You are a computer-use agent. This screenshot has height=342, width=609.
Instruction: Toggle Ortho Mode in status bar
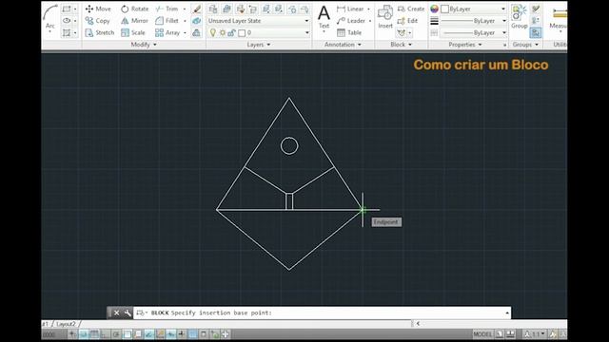click(106, 333)
